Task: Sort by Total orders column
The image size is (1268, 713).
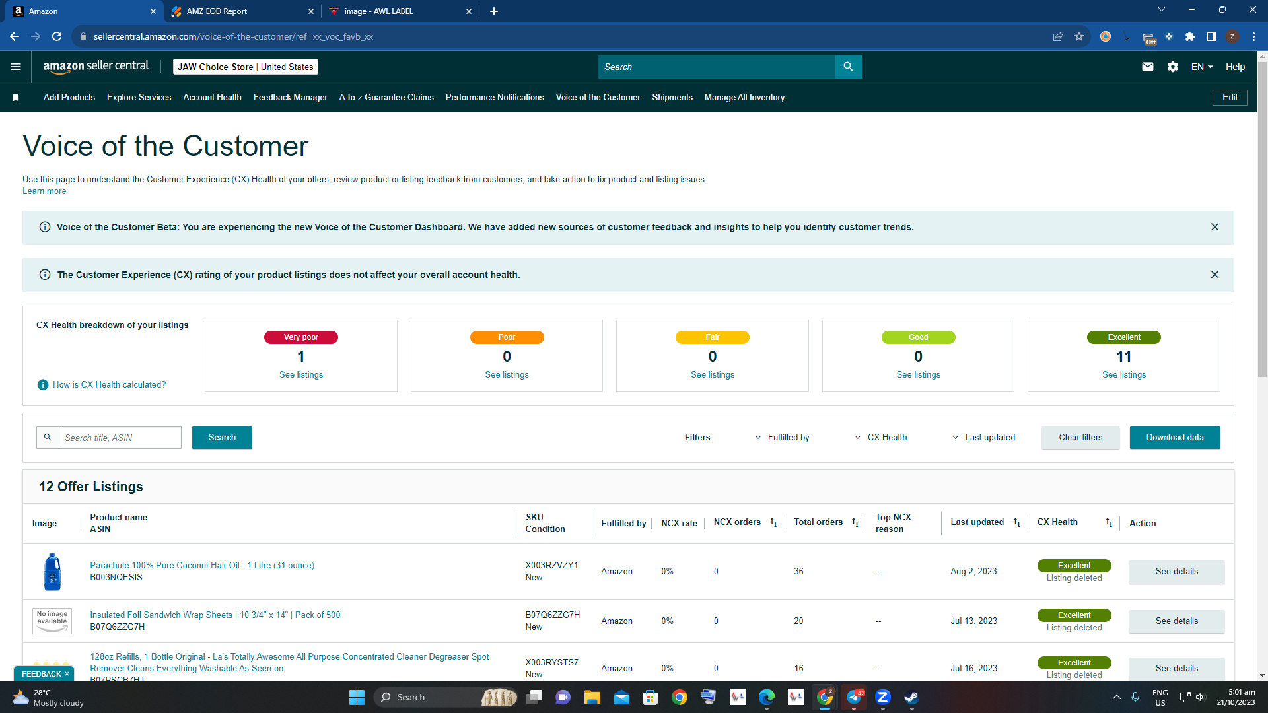Action: (855, 523)
